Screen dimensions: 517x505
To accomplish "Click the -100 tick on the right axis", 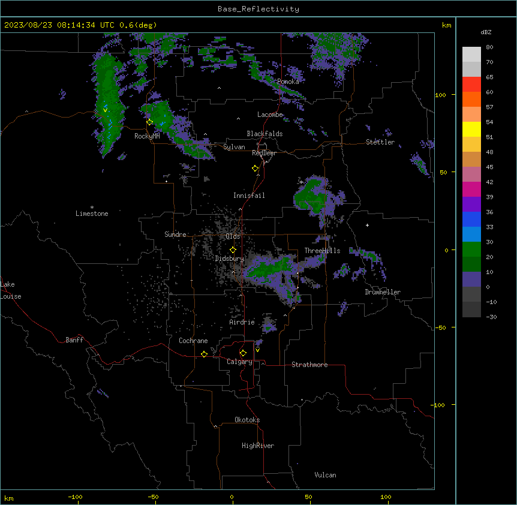I will (x=438, y=405).
